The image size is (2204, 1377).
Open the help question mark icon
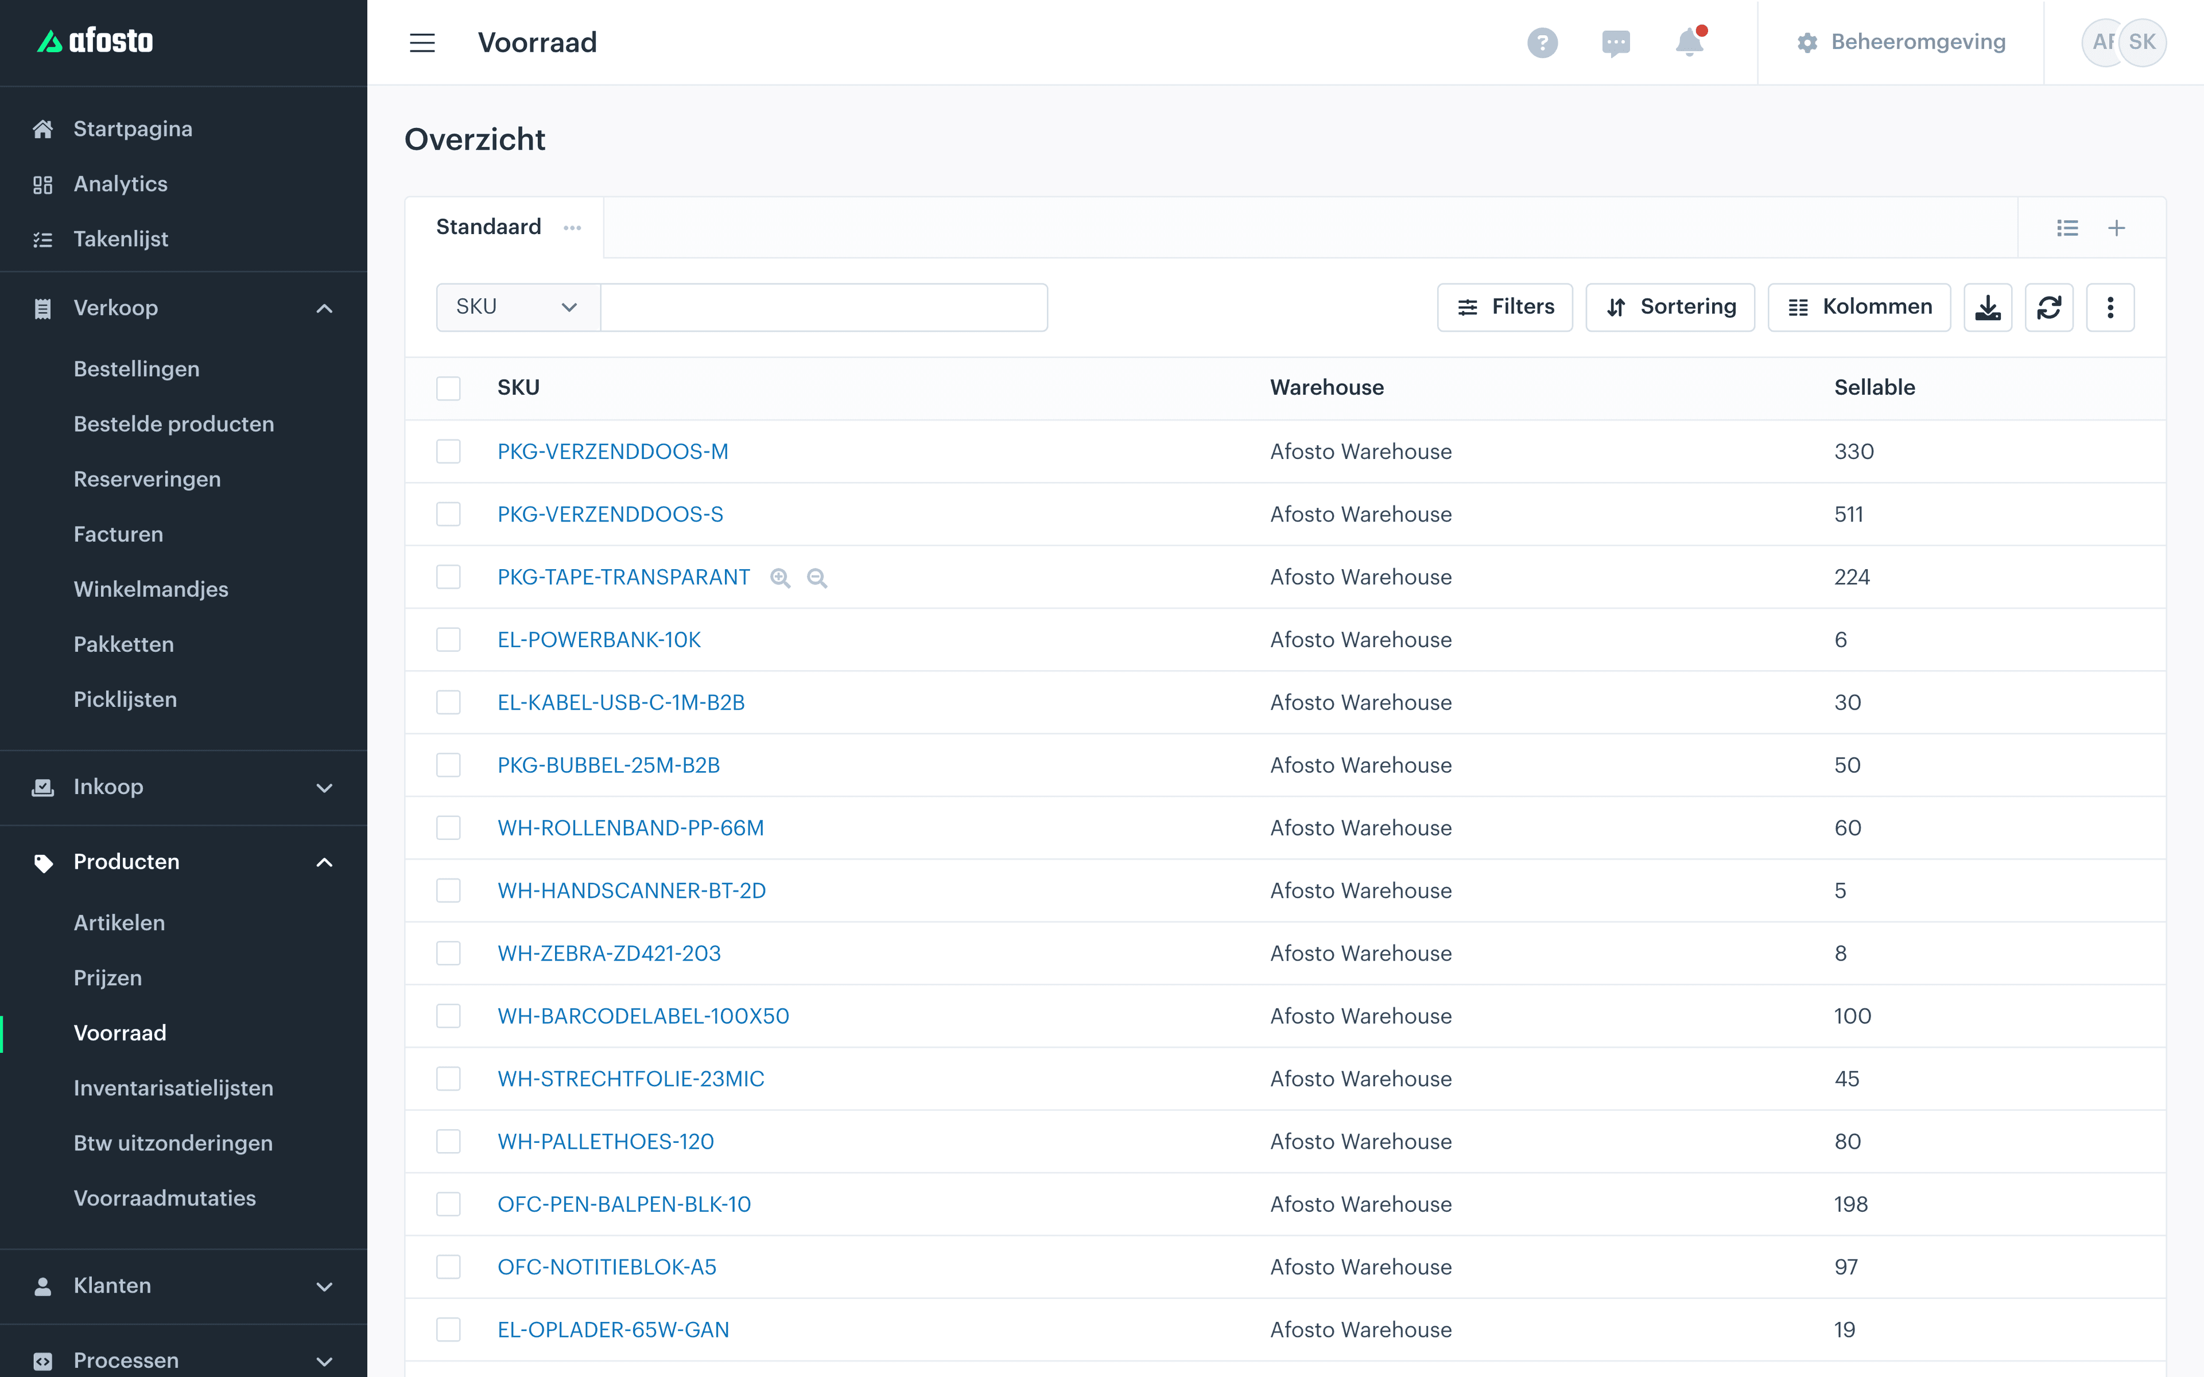(x=1542, y=43)
